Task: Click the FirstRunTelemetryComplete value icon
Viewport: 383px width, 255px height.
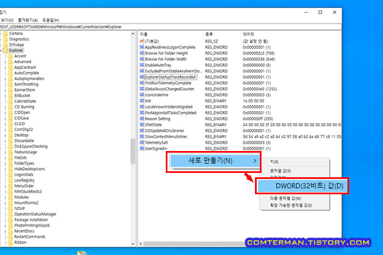Action: 142,83
